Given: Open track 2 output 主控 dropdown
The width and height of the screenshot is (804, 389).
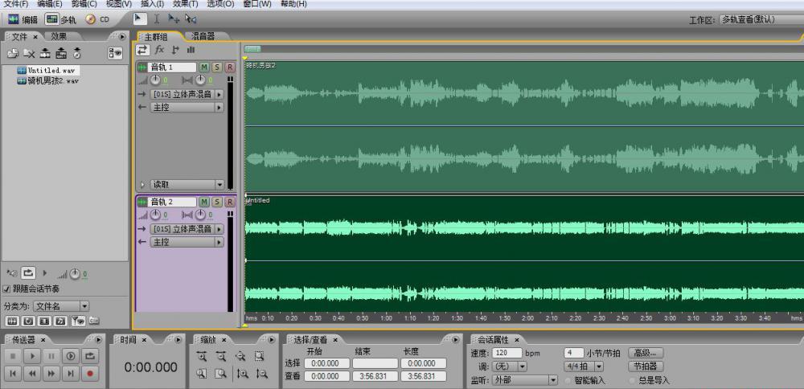Looking at the screenshot, I should tap(187, 243).
